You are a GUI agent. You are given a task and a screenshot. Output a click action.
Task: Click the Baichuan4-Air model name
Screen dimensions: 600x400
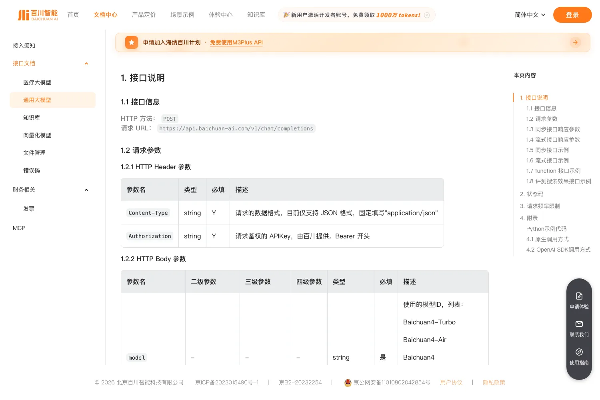(x=425, y=340)
